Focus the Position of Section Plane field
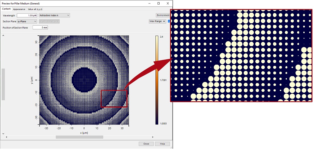 click(x=40, y=27)
